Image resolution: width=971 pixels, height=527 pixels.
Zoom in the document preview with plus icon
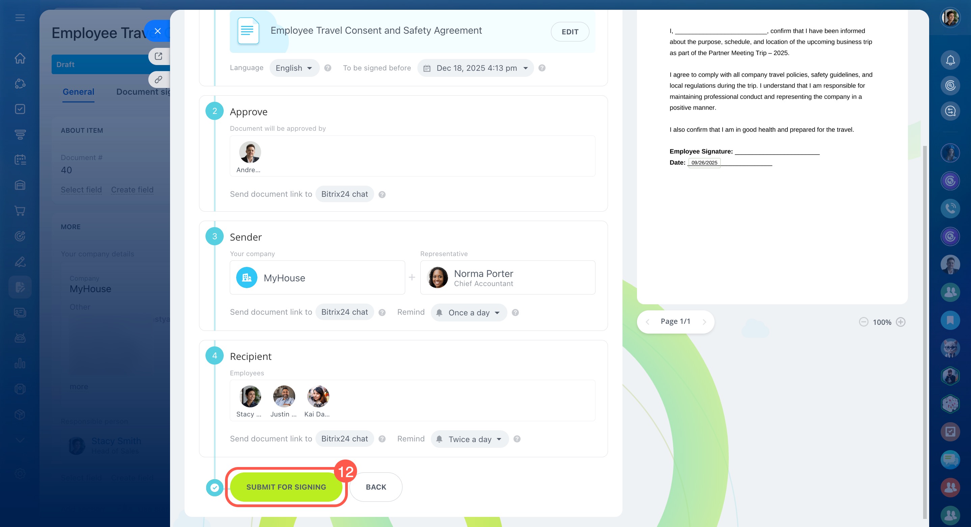(x=900, y=322)
